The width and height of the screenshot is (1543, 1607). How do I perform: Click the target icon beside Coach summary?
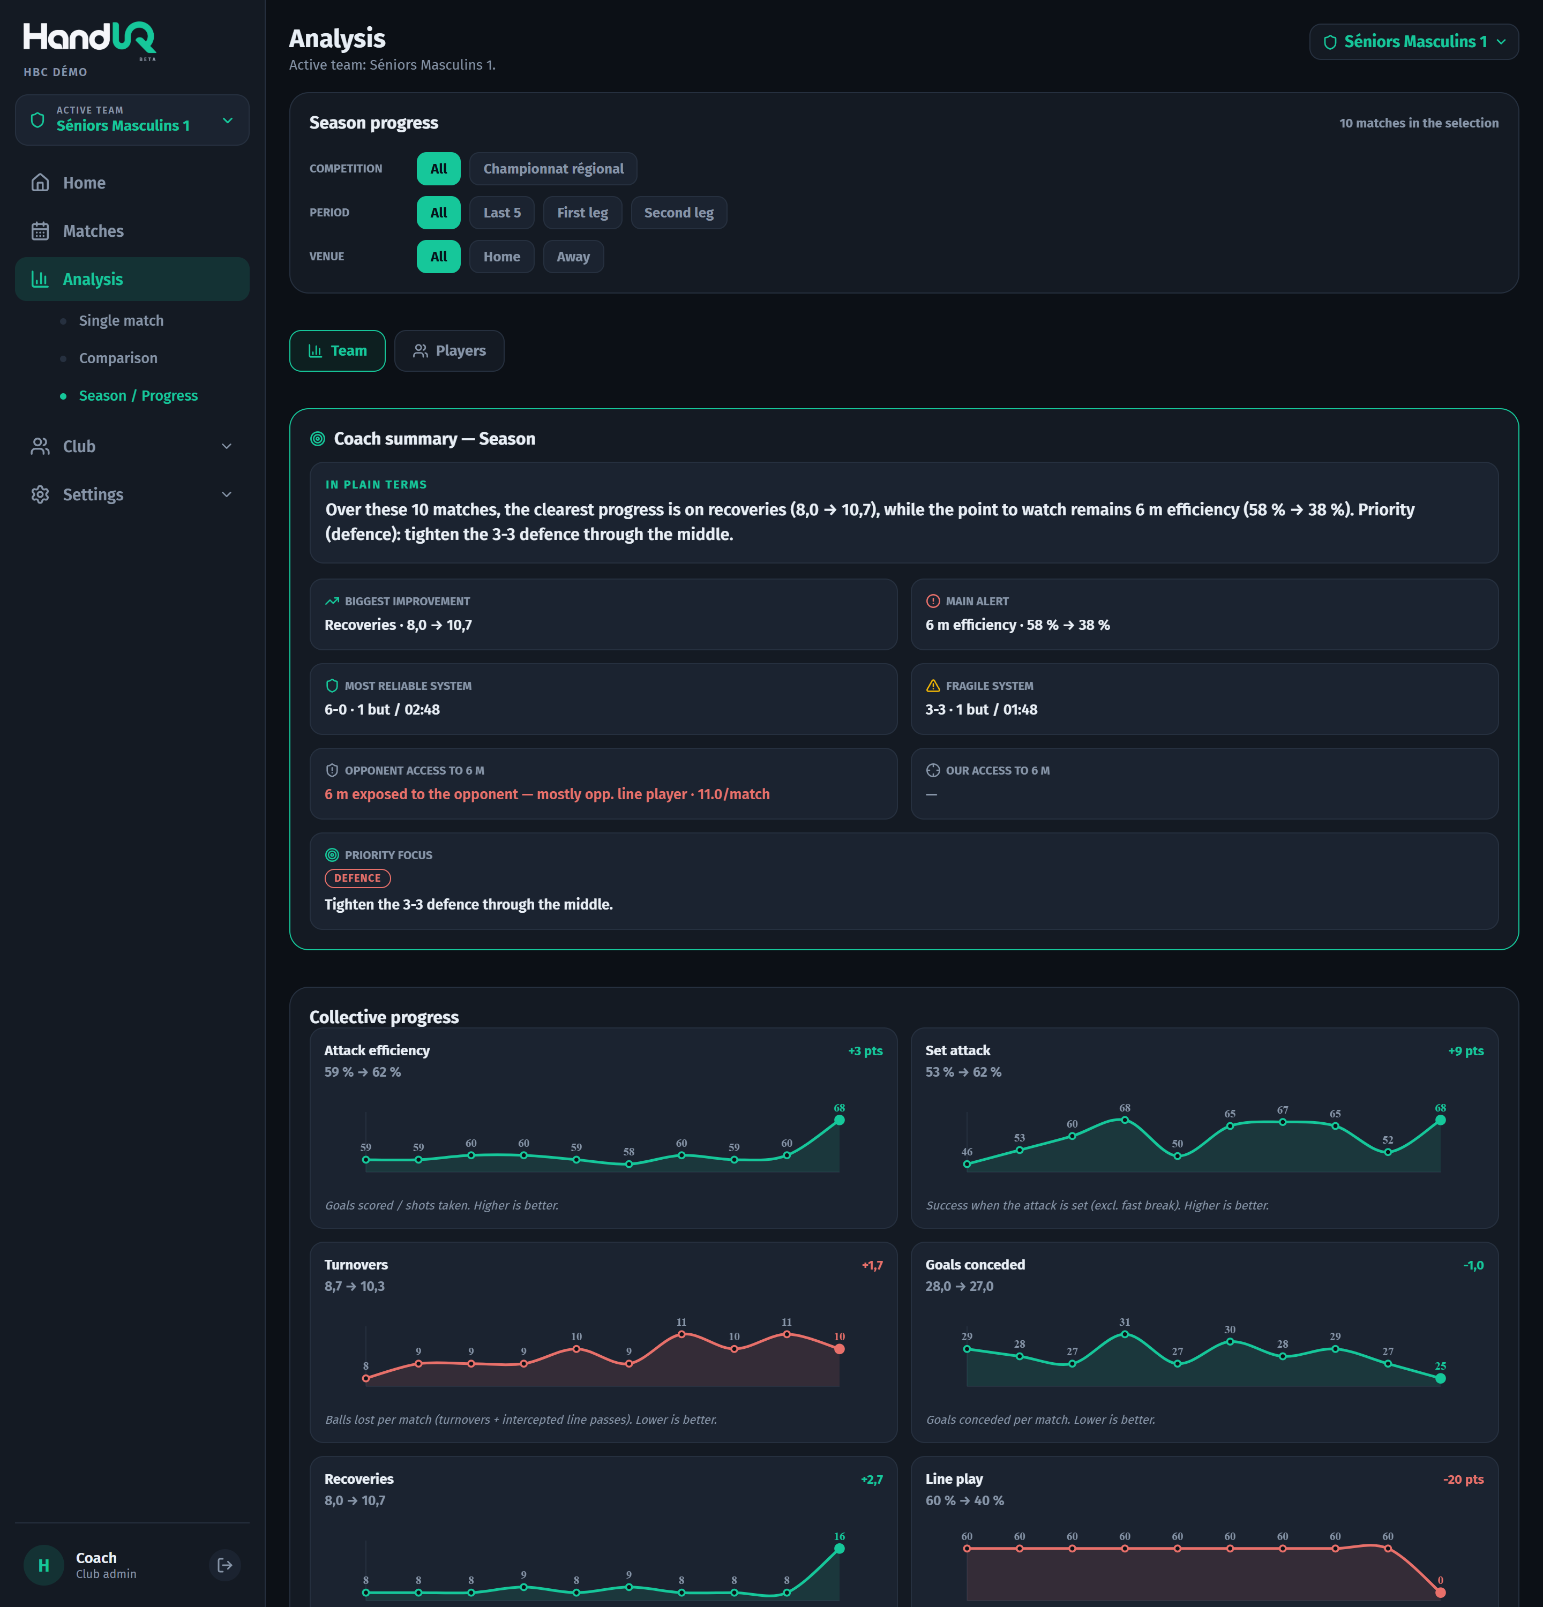[x=318, y=439]
